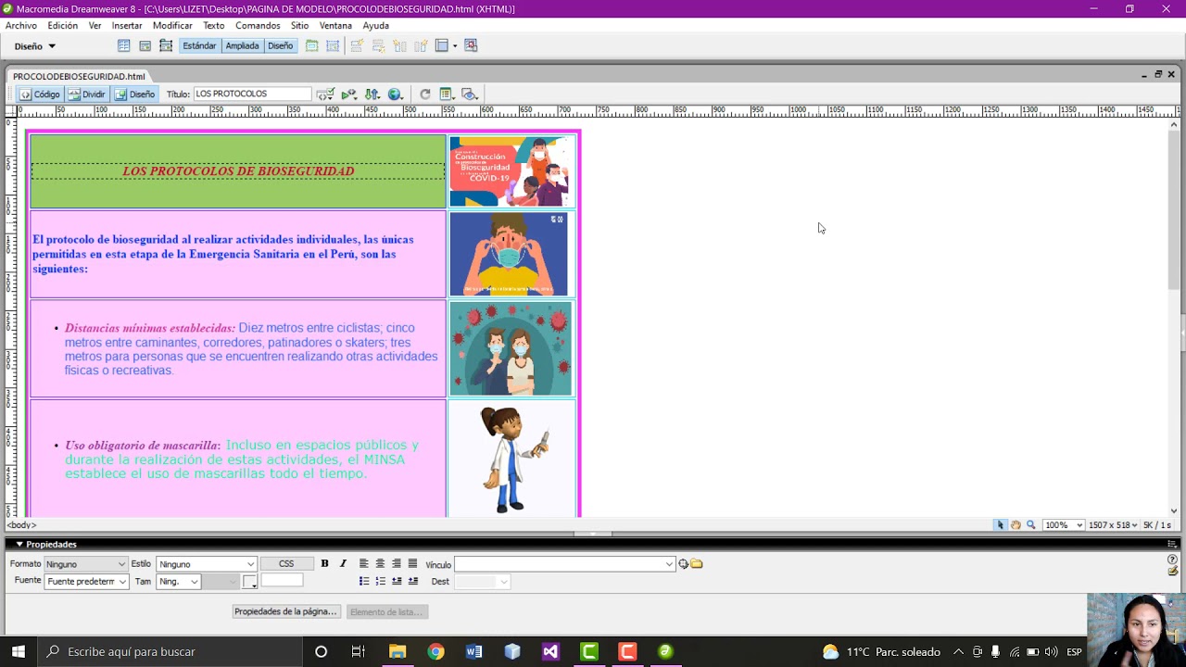Switch to Dividir split view

coord(87,94)
